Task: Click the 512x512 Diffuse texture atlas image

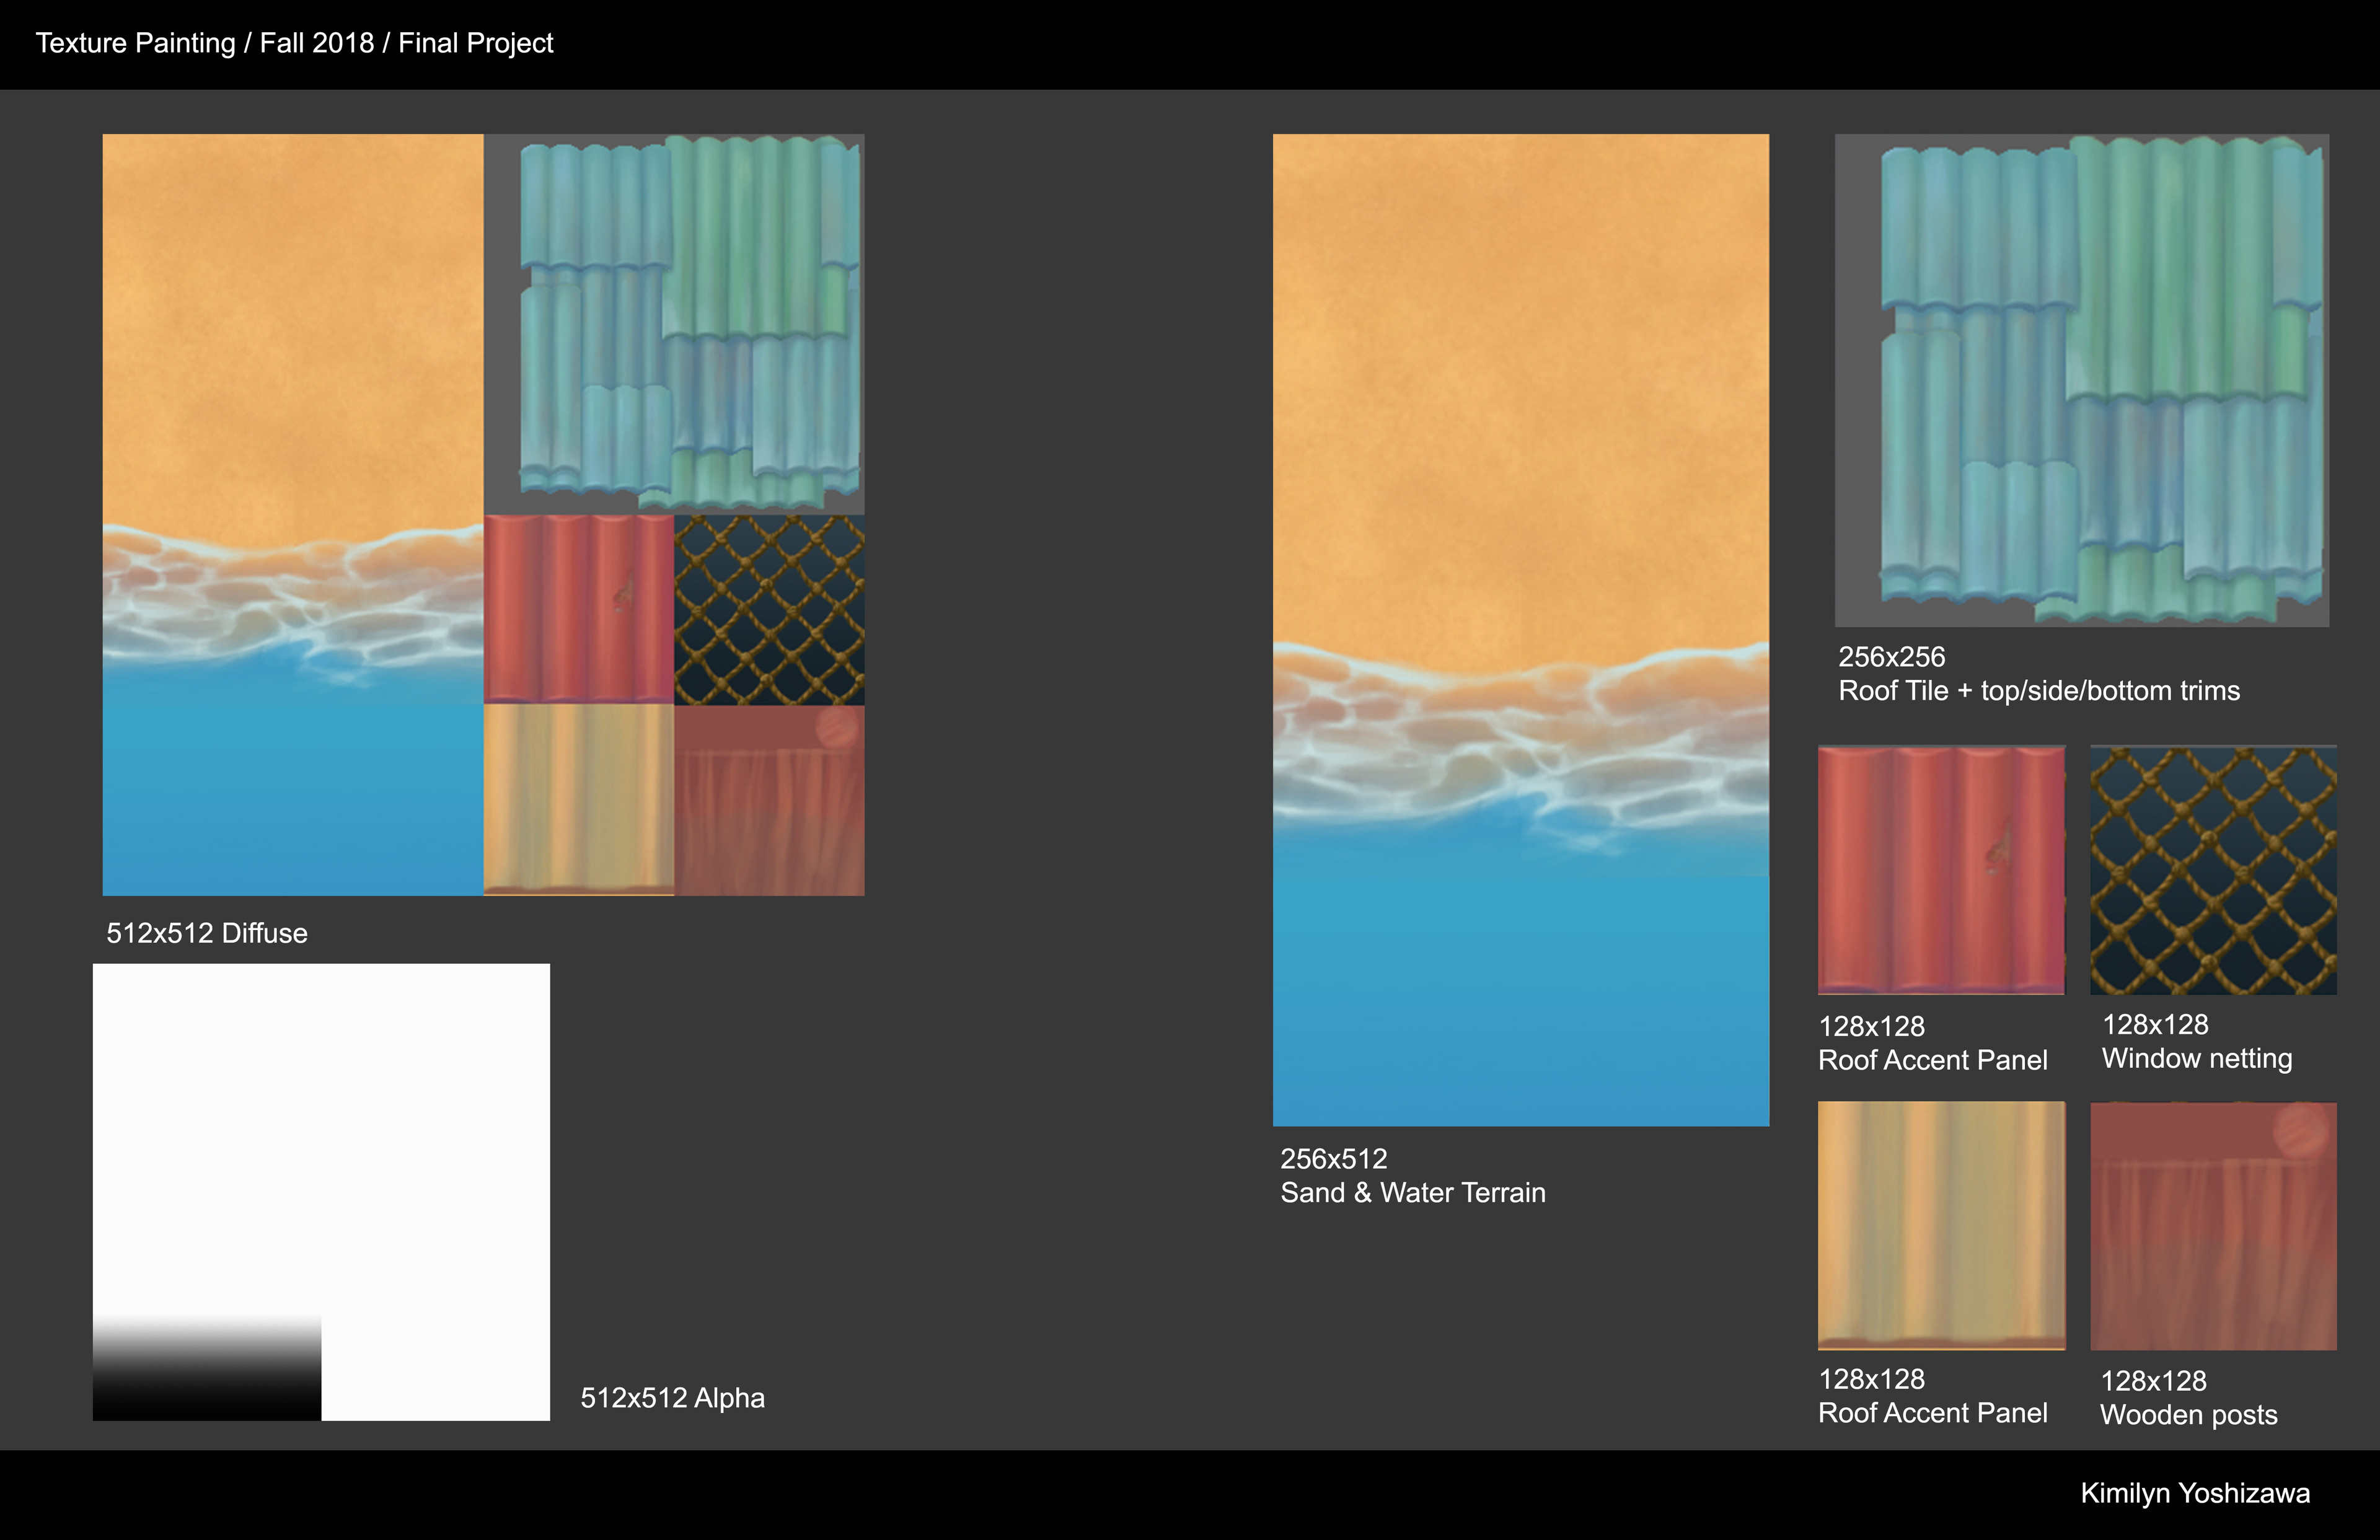Action: click(483, 514)
